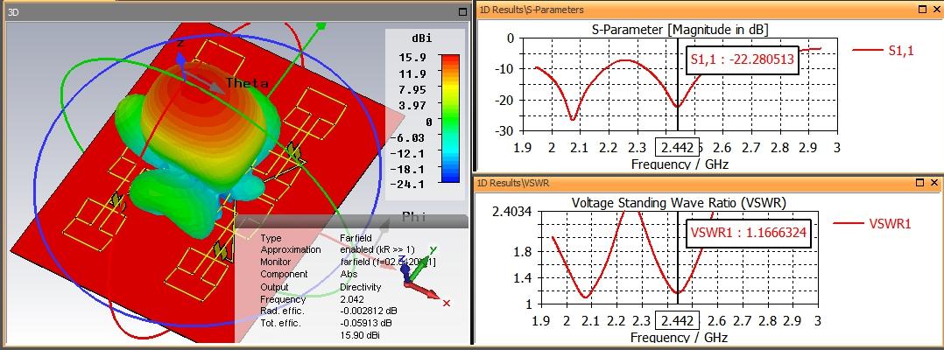
Task: Click the Farfield type value
Action: coord(355,238)
